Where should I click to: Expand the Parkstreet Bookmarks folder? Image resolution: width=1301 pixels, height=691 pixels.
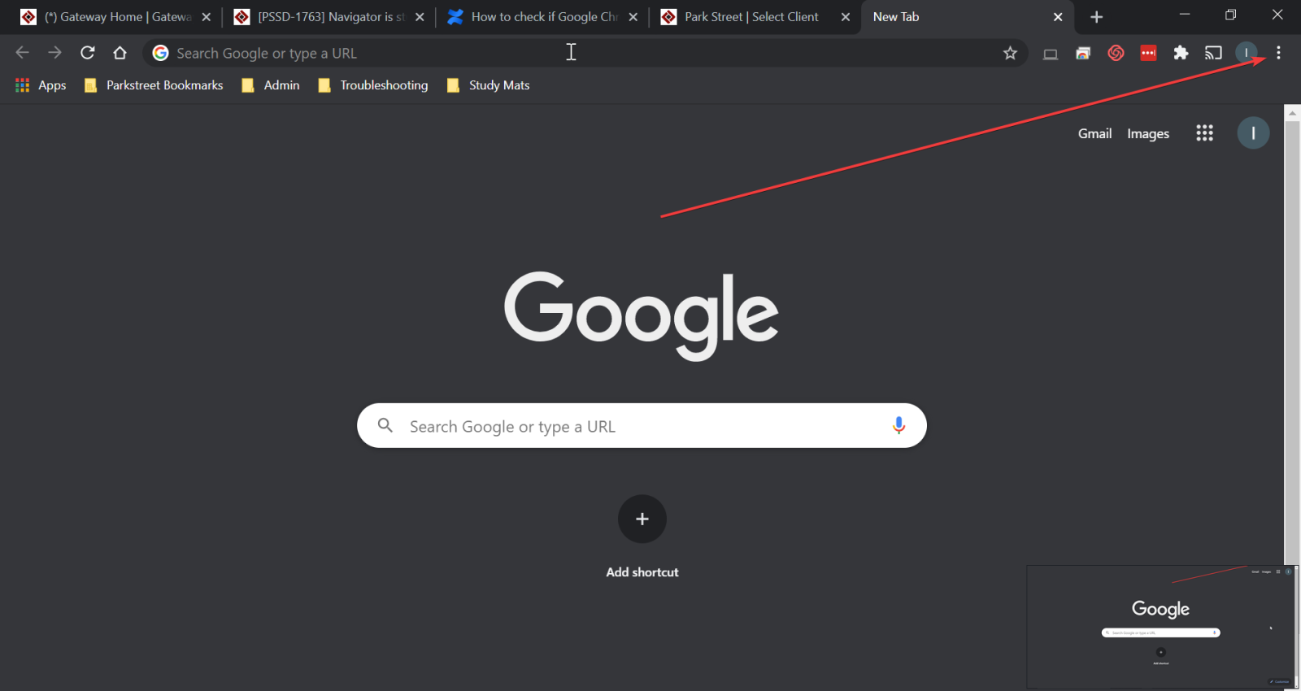pyautogui.click(x=154, y=85)
